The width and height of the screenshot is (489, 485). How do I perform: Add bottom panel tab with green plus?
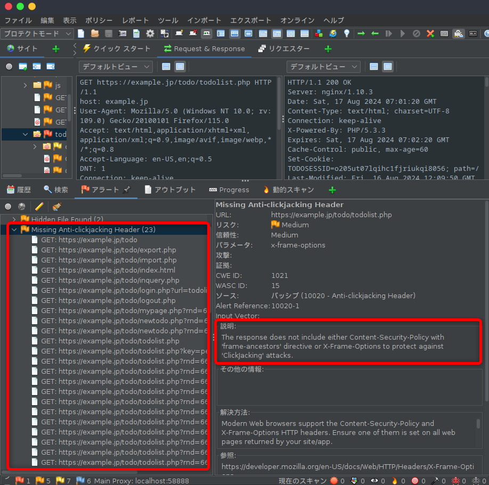tap(332, 190)
